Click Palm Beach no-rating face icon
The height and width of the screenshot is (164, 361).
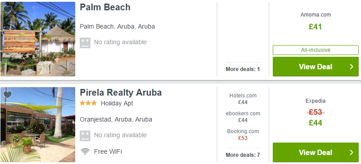tap(85, 43)
